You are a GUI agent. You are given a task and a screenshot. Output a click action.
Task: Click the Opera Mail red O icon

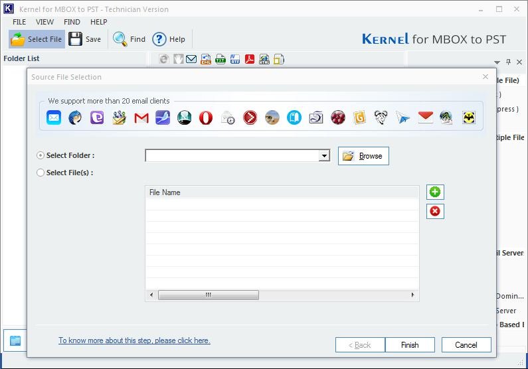[x=206, y=118]
